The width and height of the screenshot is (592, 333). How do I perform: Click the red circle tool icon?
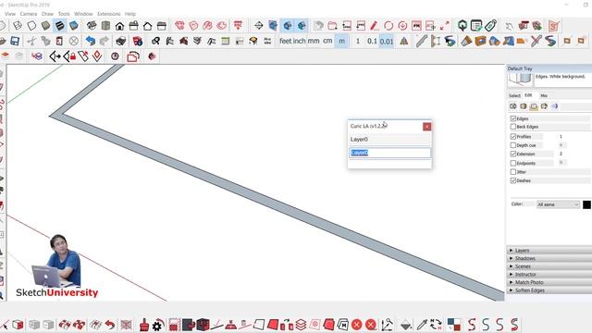pyautogui.click(x=388, y=26)
